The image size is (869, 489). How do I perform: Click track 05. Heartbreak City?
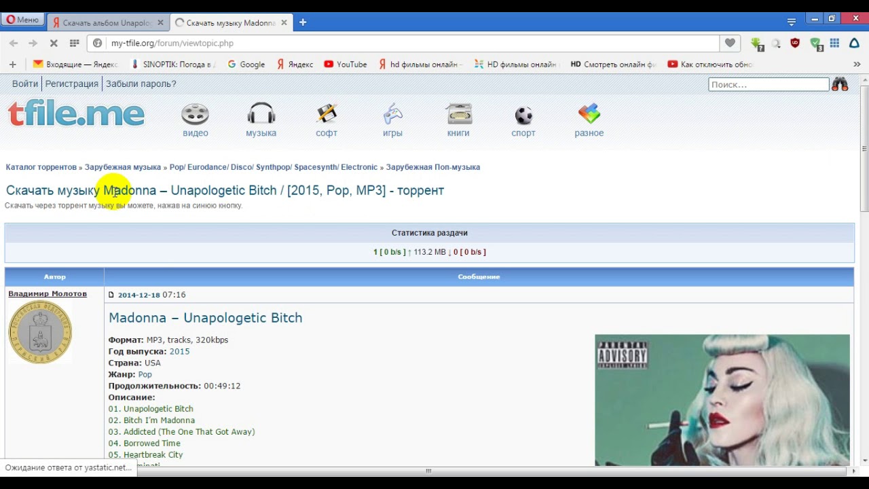[x=145, y=455]
